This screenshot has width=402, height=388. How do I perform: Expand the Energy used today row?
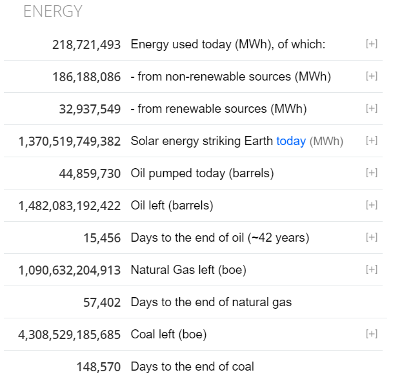[372, 44]
